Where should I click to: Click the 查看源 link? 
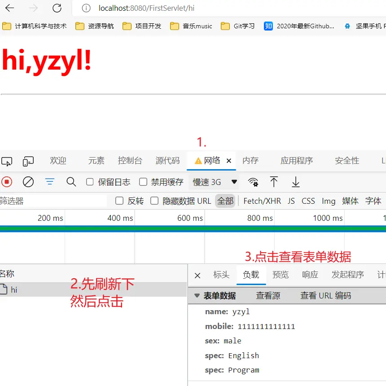tap(268, 296)
